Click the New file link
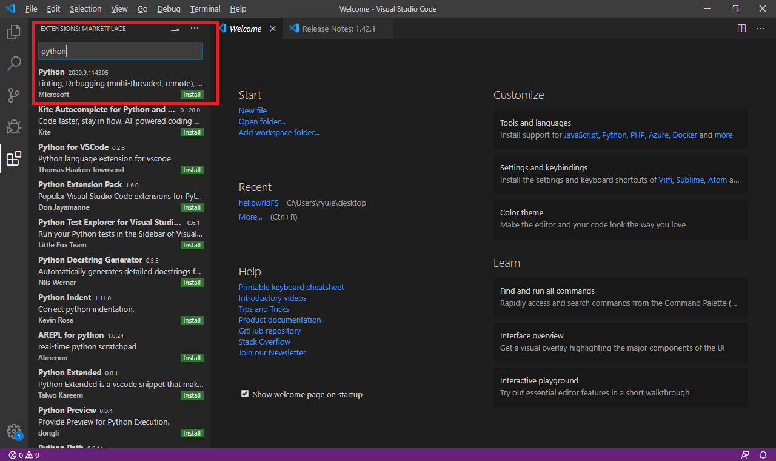776x461 pixels. (253, 110)
